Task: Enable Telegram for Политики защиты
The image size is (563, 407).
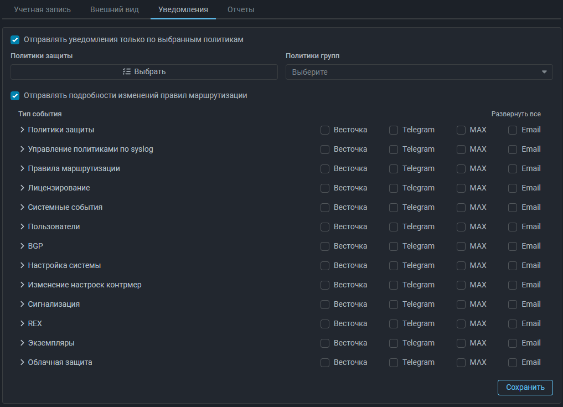Action: [394, 130]
